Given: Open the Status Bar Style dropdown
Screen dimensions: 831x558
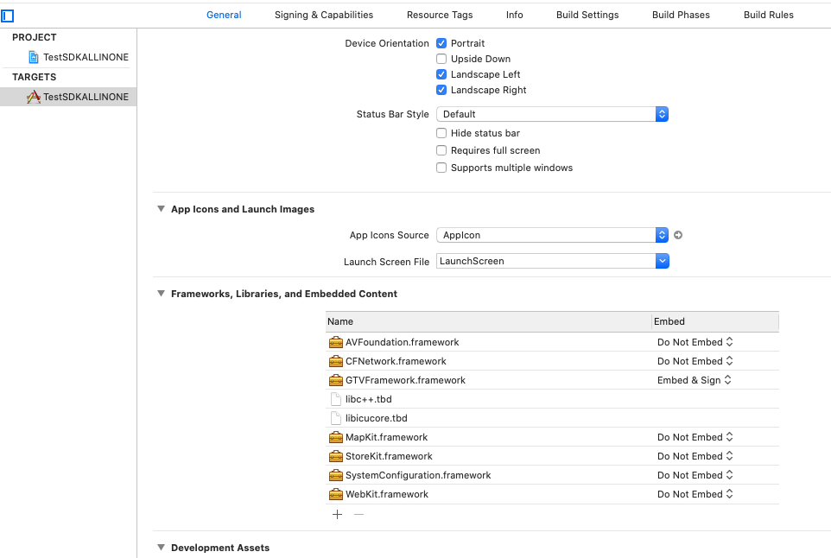Looking at the screenshot, I should tap(552, 115).
